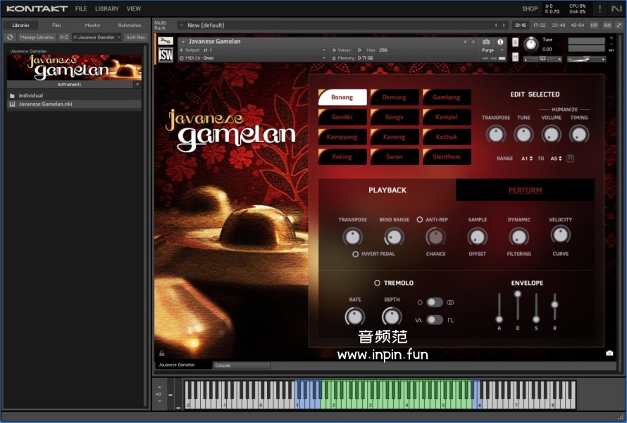Image resolution: width=627 pixels, height=423 pixels.
Task: Click the keyboard range learn icon
Action: pos(571,159)
